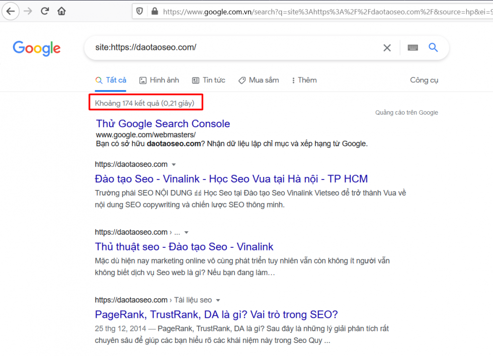Image resolution: width=493 pixels, height=356 pixels.
Task: Expand dropdown arrow beside Tài liệu seo breadcrumb
Action: point(218,300)
